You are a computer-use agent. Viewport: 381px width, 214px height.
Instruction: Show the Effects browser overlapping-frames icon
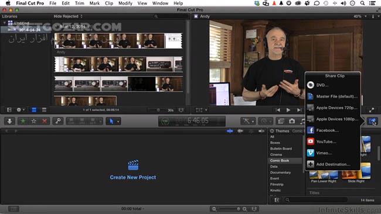pyautogui.click(x=281, y=121)
